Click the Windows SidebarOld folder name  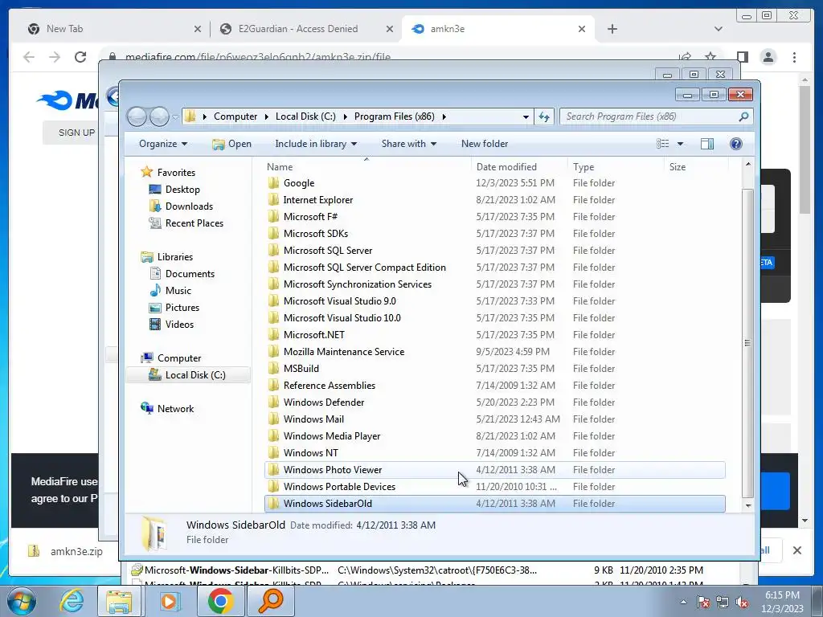(328, 504)
